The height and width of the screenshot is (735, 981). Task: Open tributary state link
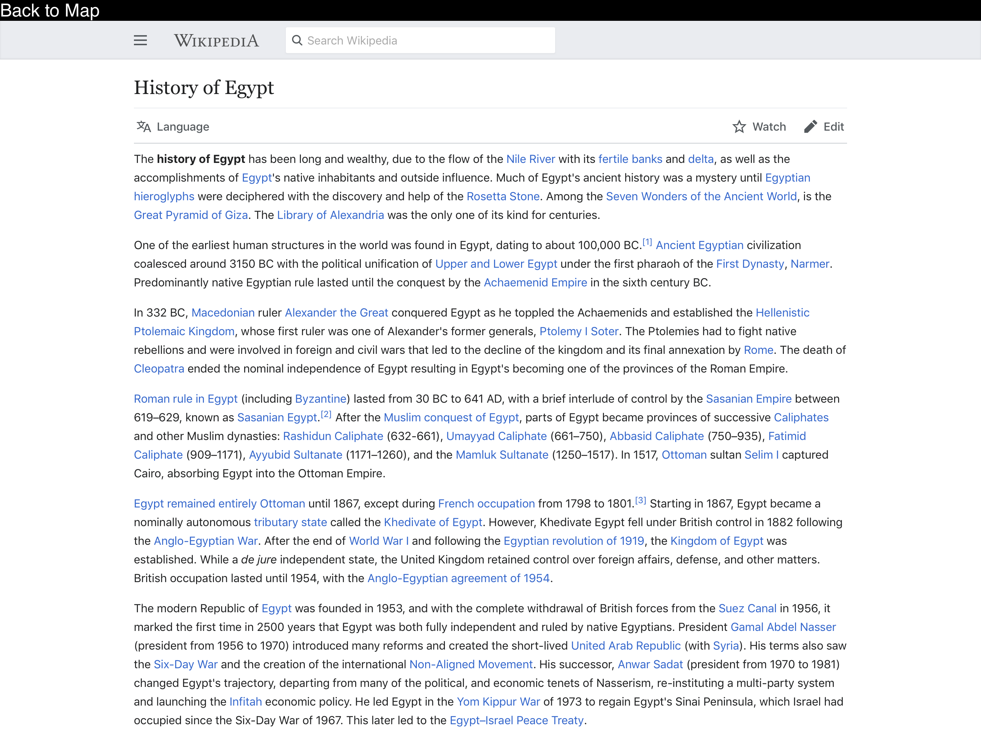(290, 522)
